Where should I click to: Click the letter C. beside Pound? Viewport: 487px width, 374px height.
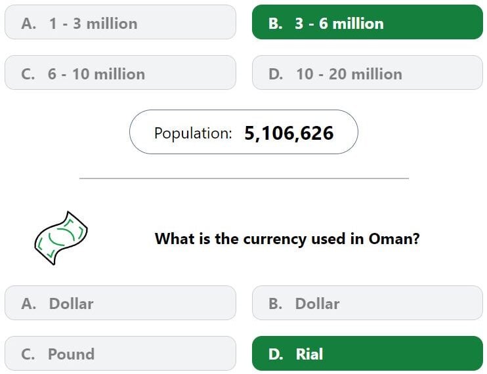coord(28,354)
